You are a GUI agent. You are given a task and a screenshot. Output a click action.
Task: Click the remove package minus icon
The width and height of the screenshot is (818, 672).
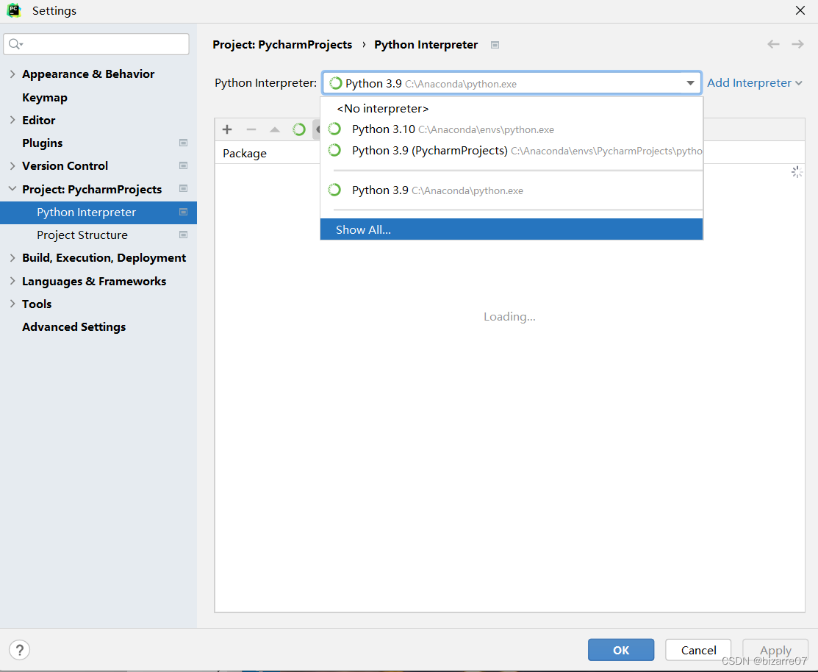(x=251, y=129)
